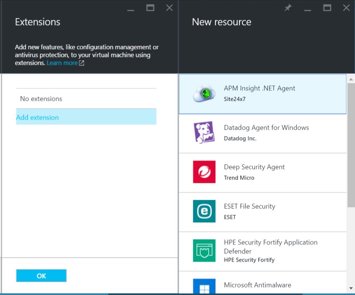The height and width of the screenshot is (295, 355).
Task: Choose Microsoft Antimalware from the list
Action: (x=257, y=285)
